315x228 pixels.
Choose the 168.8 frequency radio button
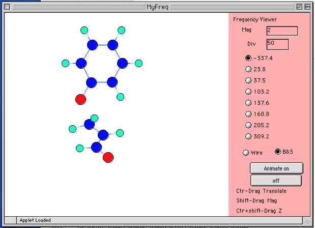[248, 114]
